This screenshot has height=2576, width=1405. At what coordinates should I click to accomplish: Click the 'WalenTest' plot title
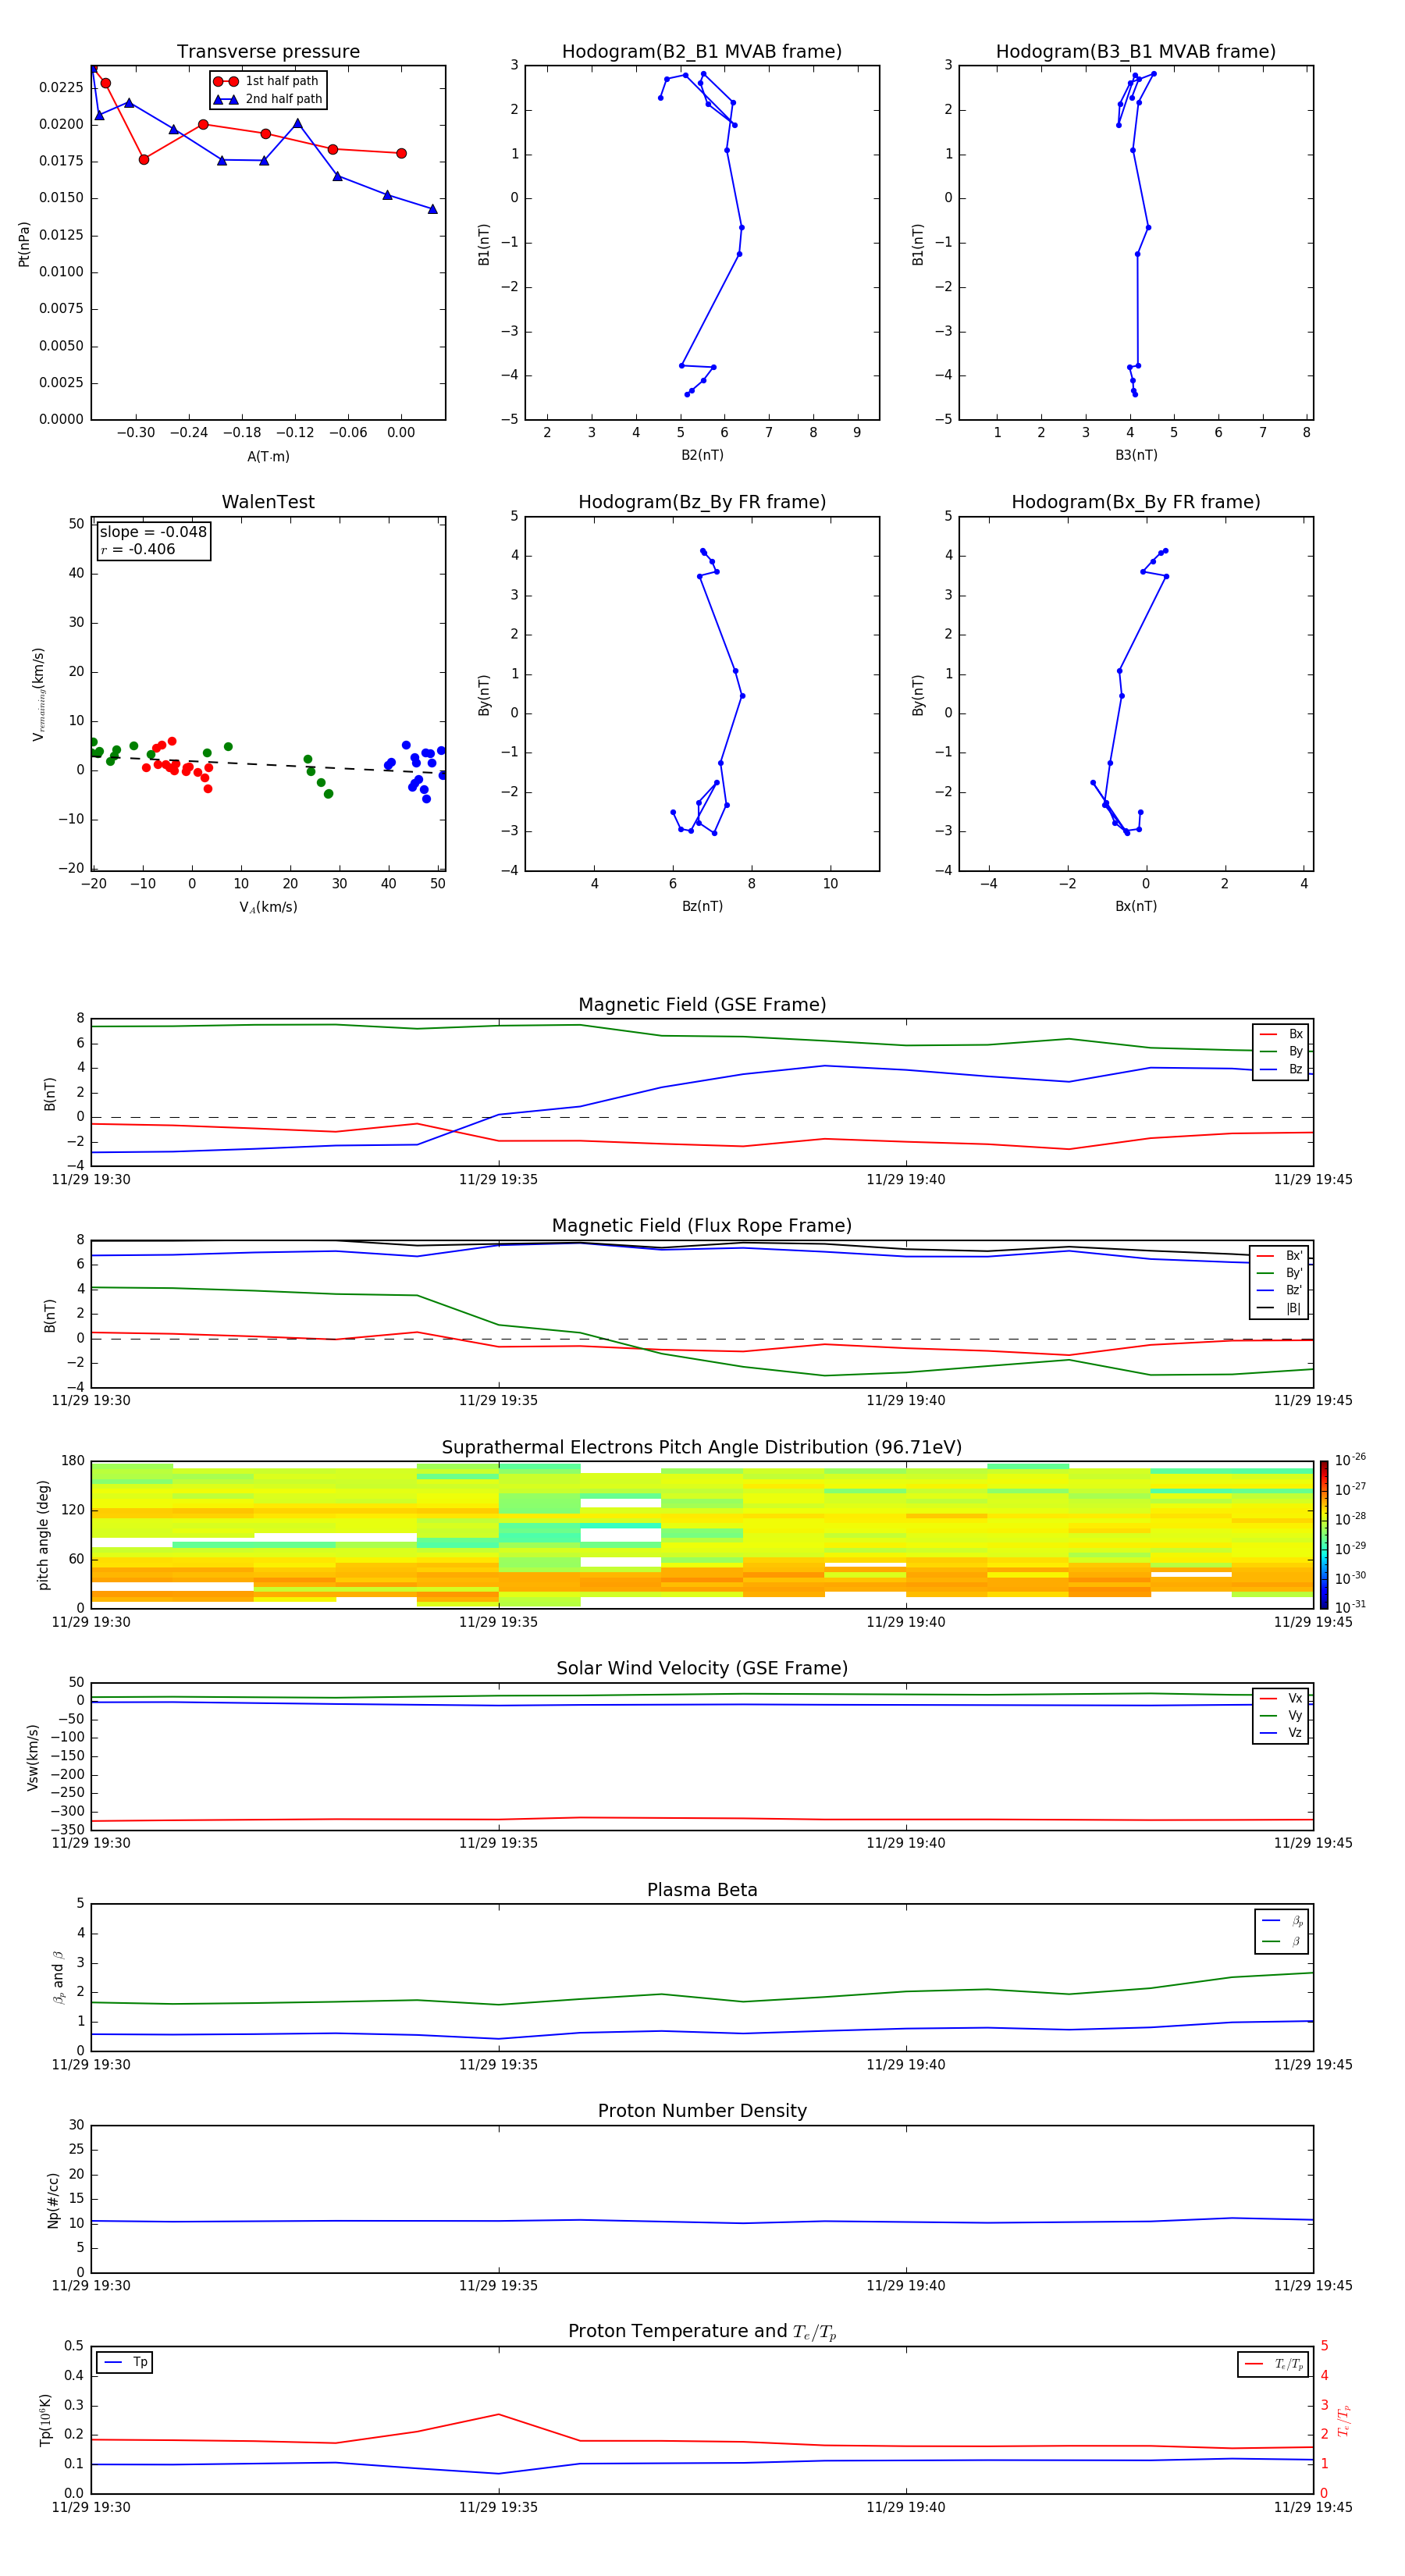pos(268,502)
